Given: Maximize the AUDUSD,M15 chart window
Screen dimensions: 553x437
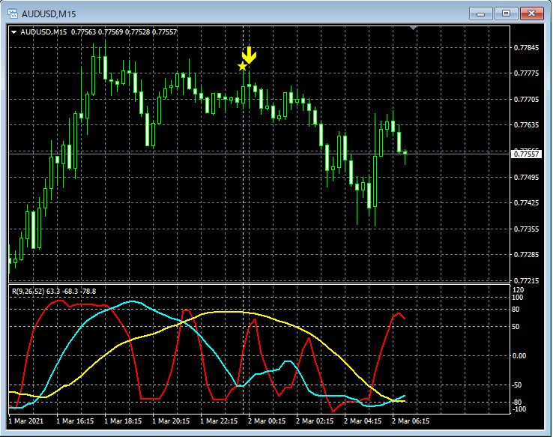Looking at the screenshot, I should point(506,13).
